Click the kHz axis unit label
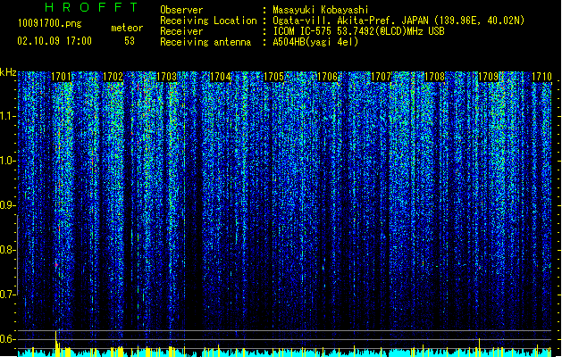 8,72
